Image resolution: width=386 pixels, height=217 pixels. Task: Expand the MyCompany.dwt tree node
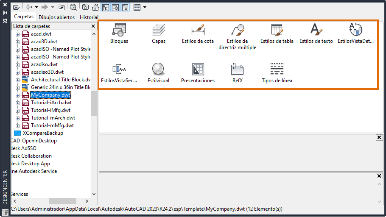(x=17, y=95)
